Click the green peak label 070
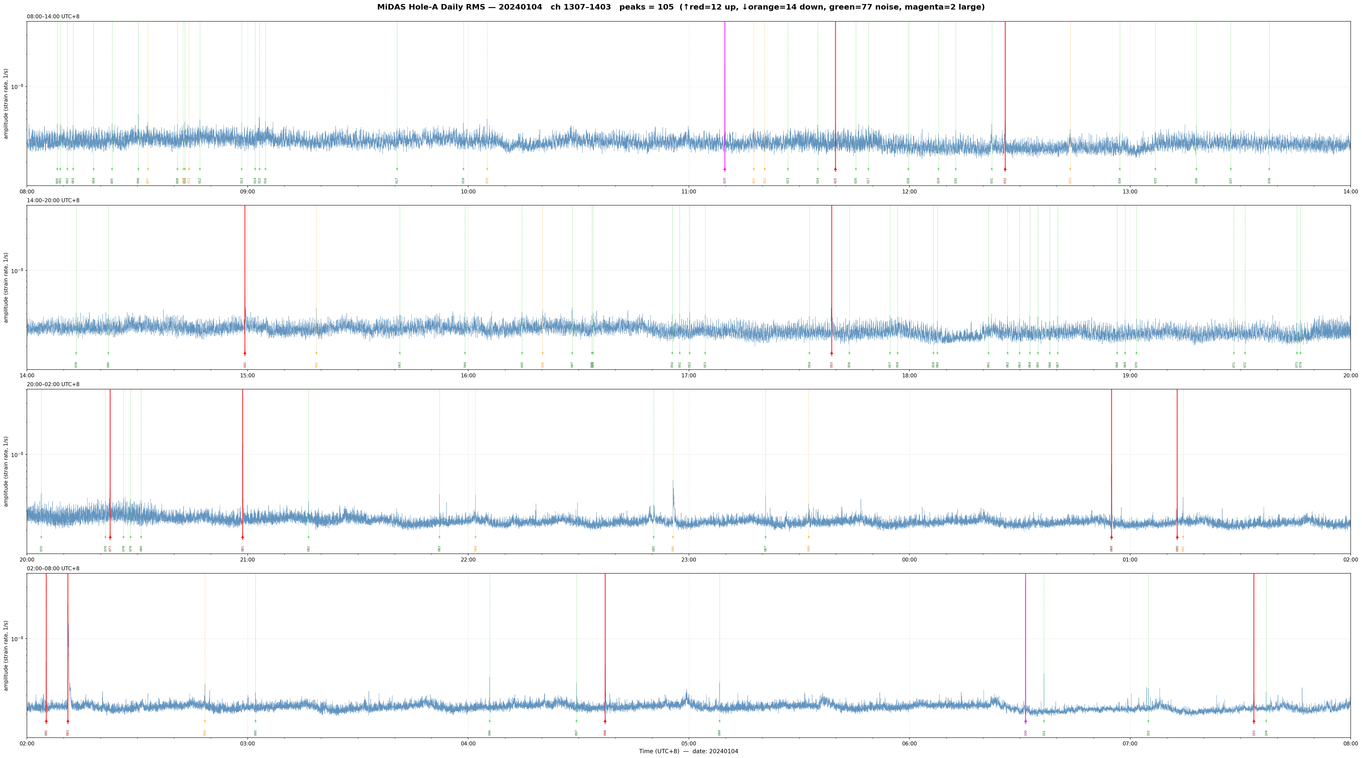This screenshot has width=1362, height=758. coord(1136,365)
